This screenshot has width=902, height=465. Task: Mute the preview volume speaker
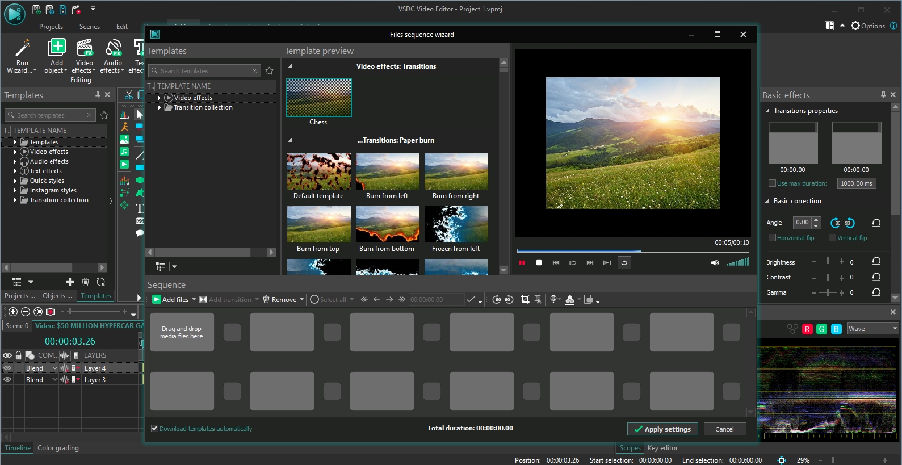tap(714, 263)
